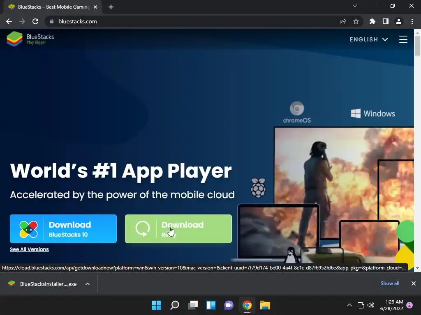
Task: Click the volume speaker tray icon
Action: 371,305
